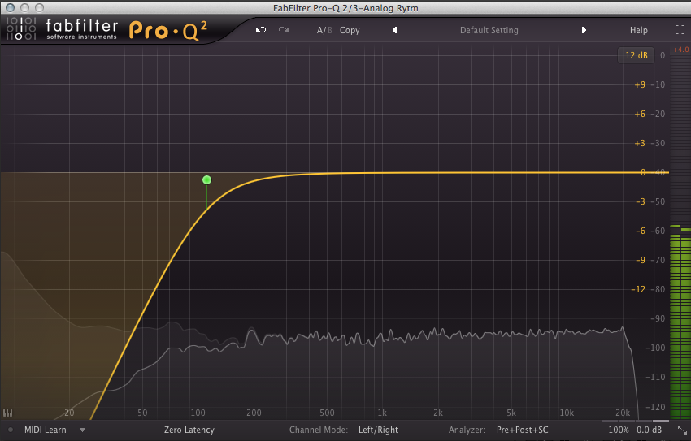Click the redo arrow icon

pyautogui.click(x=284, y=30)
